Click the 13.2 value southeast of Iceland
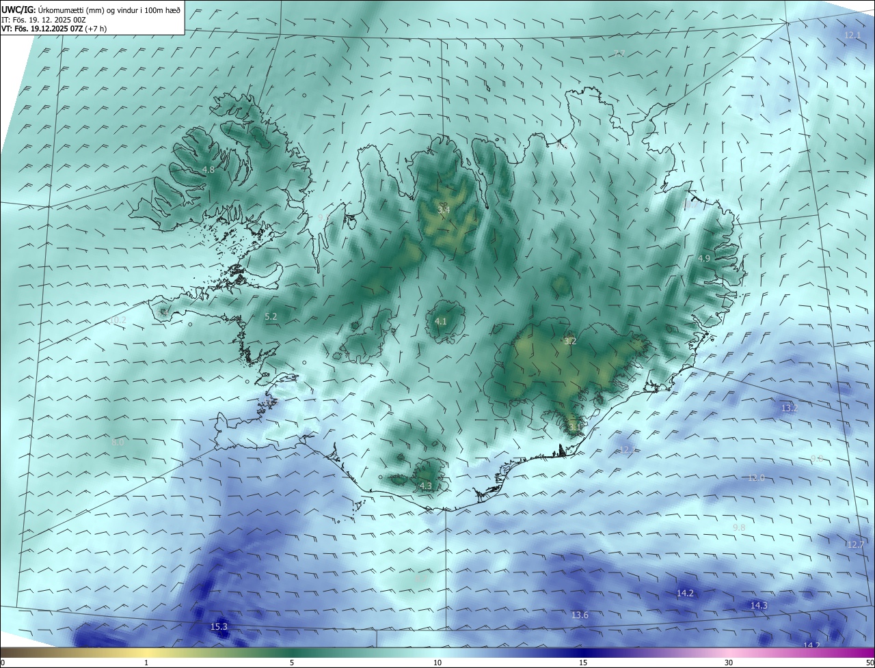 [x=790, y=408]
